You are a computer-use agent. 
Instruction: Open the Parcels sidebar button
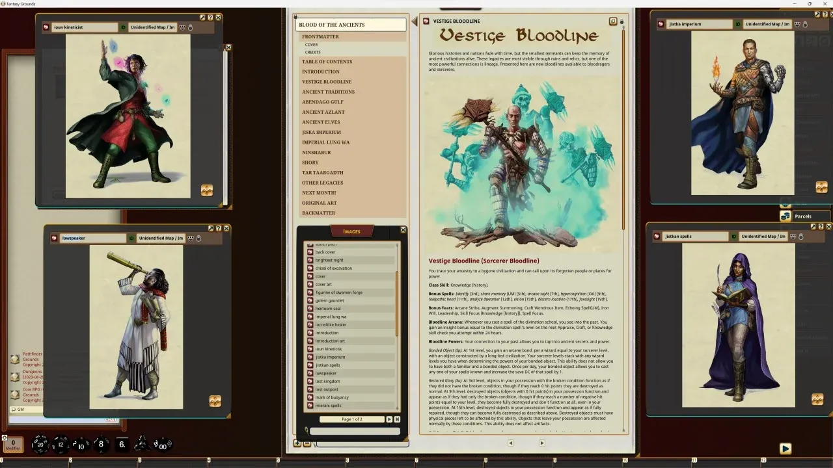pos(804,216)
